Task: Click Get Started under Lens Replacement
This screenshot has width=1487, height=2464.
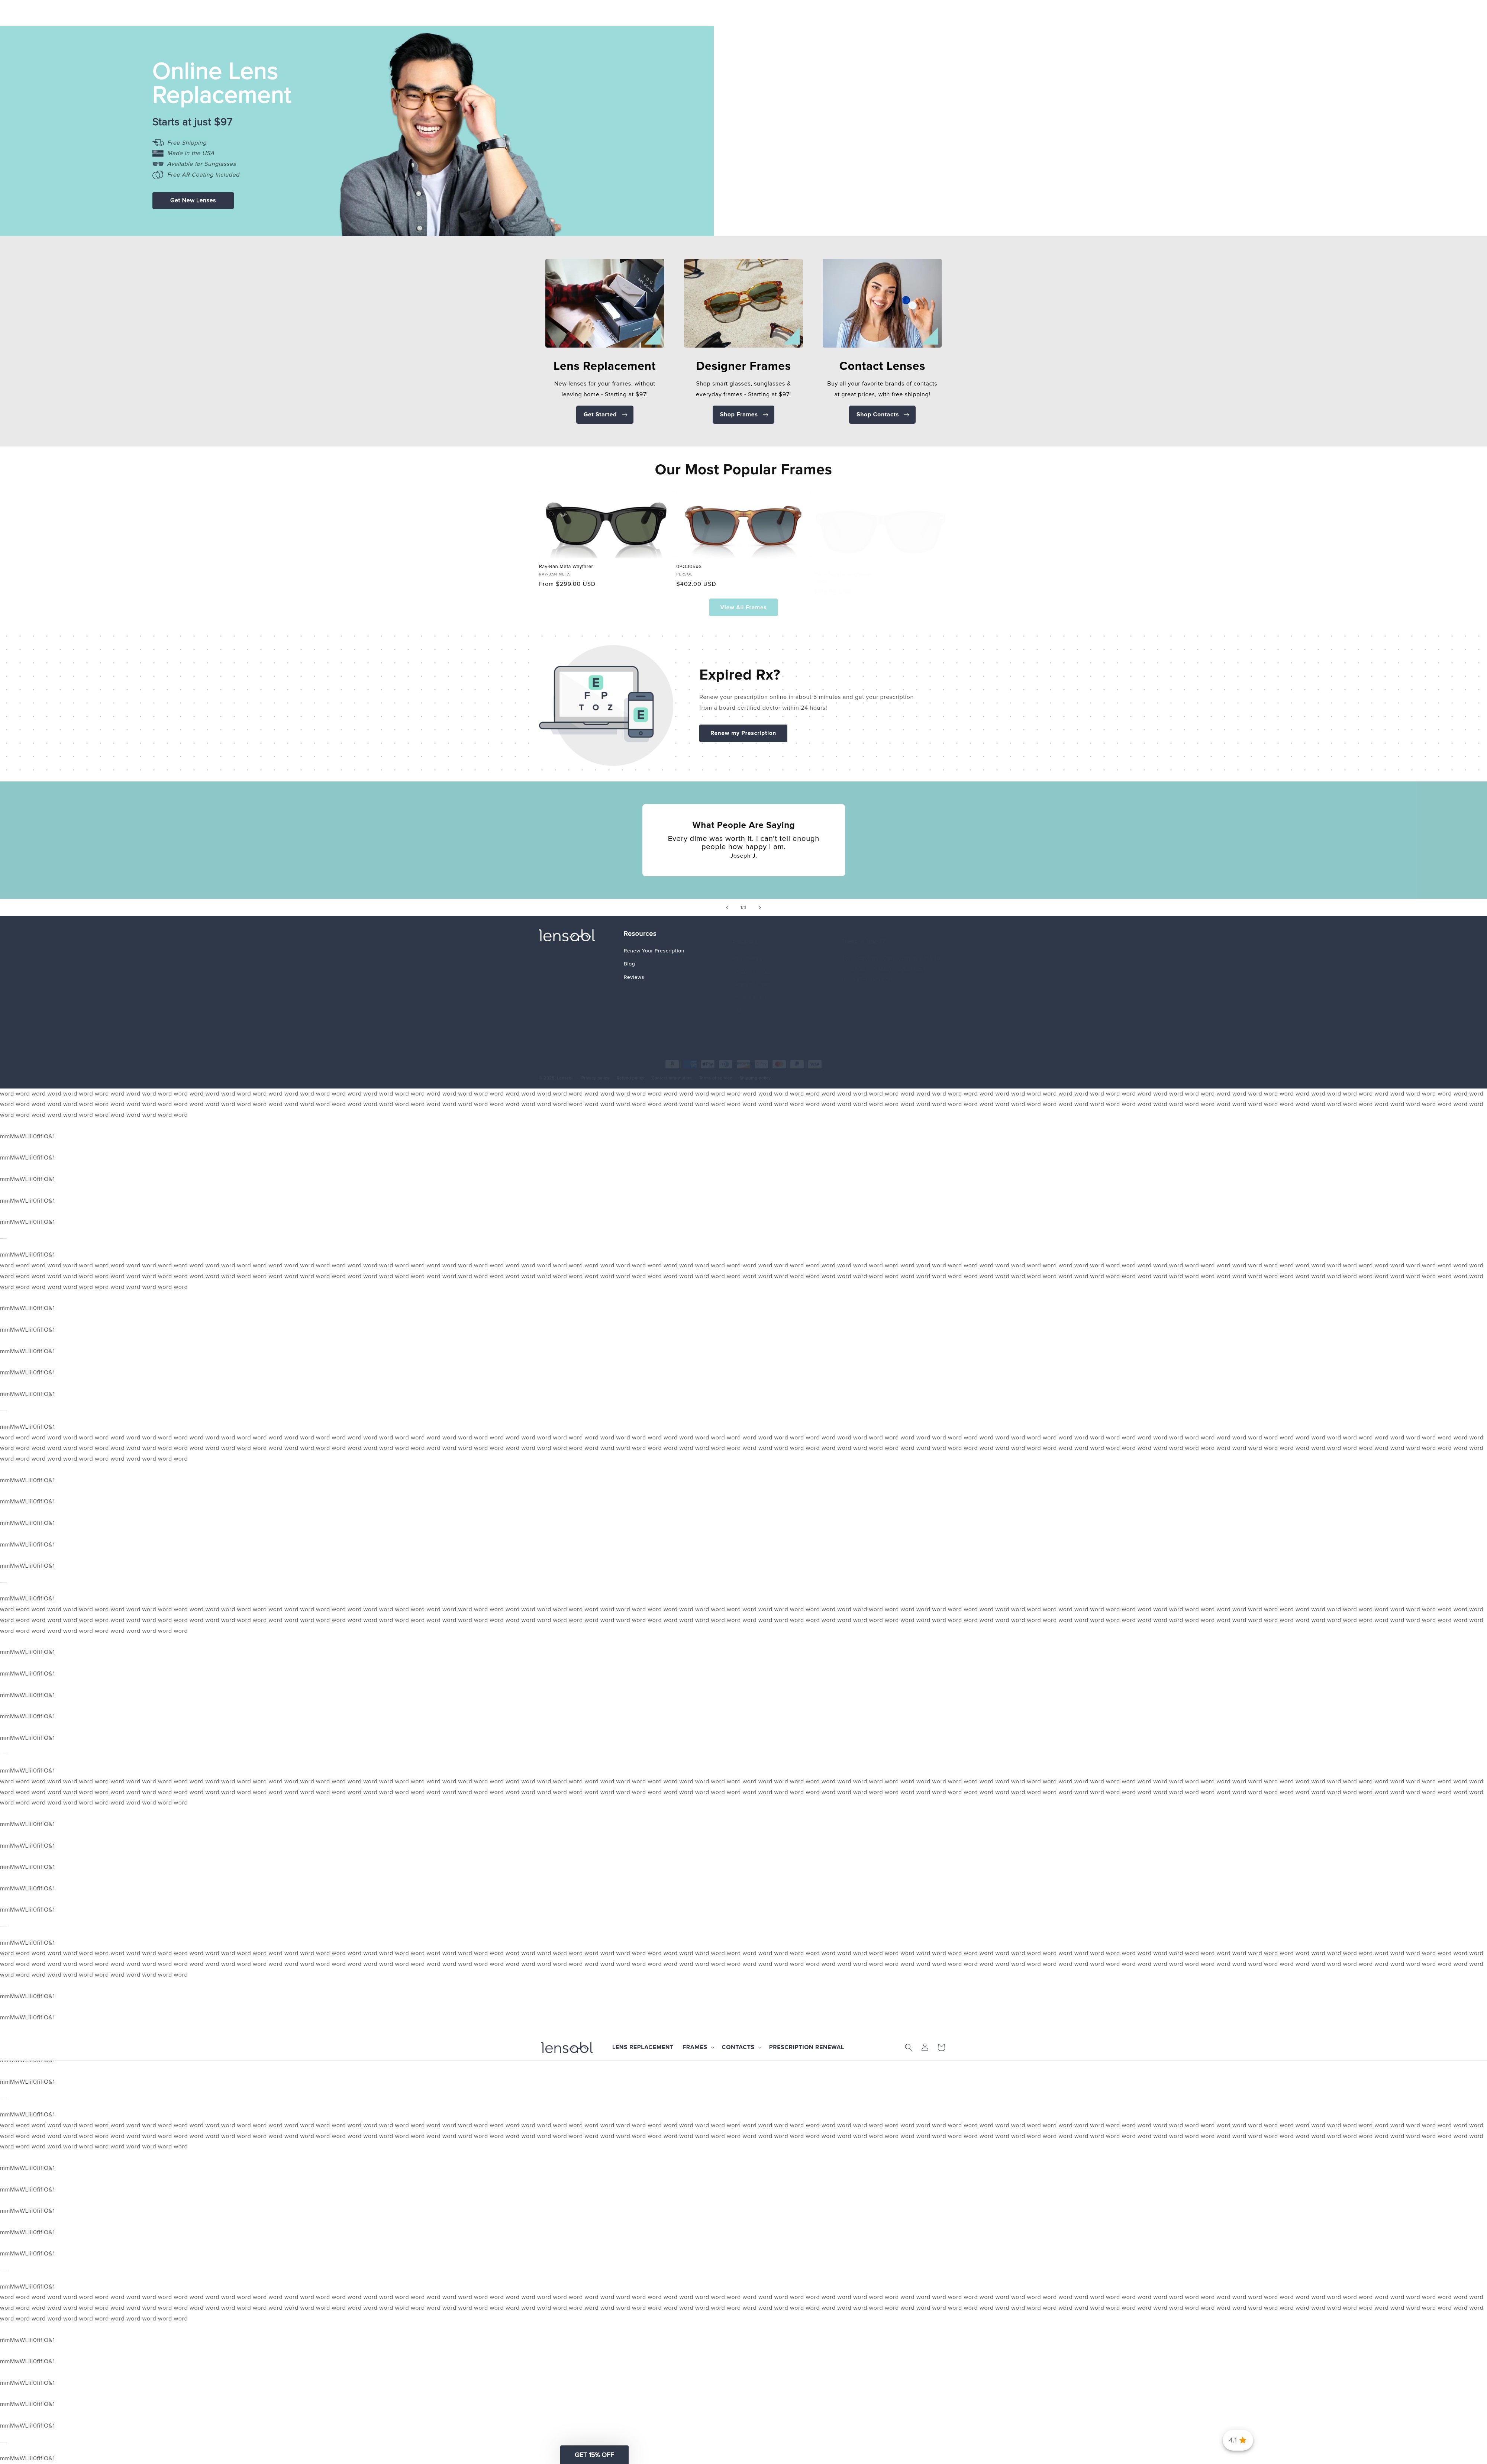Action: [x=605, y=414]
